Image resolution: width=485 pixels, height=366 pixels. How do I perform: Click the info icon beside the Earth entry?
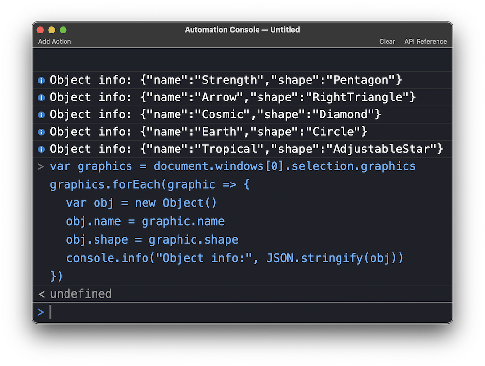[x=41, y=132]
